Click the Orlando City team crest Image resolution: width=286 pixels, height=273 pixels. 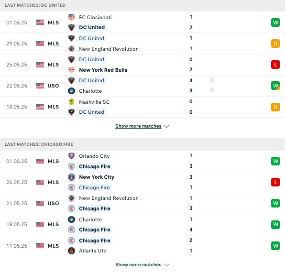72,156
